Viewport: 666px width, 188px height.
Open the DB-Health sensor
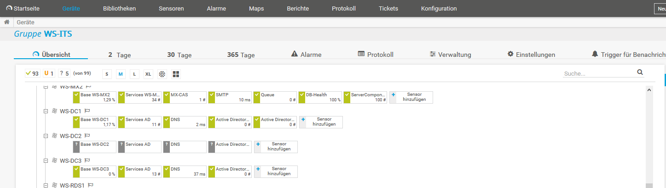tap(320, 97)
